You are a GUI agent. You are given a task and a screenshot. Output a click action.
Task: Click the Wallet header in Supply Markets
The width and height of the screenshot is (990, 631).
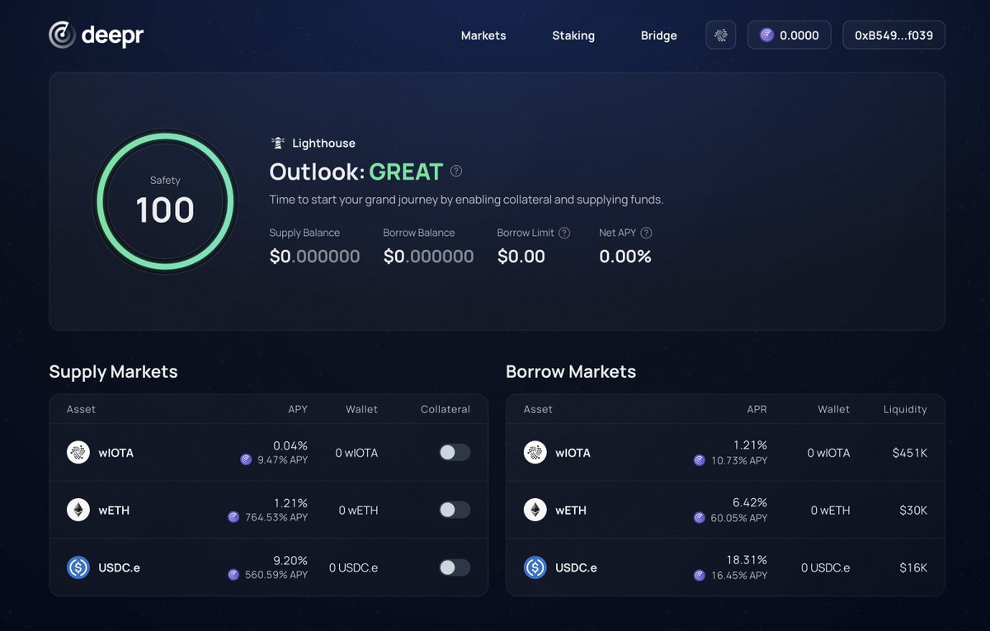(x=361, y=409)
